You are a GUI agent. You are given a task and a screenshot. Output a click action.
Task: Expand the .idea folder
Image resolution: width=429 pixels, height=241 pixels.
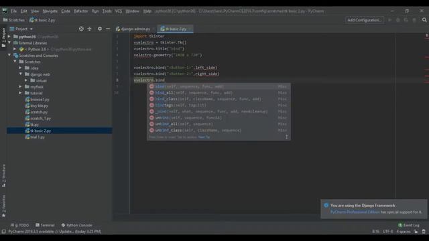(21, 68)
